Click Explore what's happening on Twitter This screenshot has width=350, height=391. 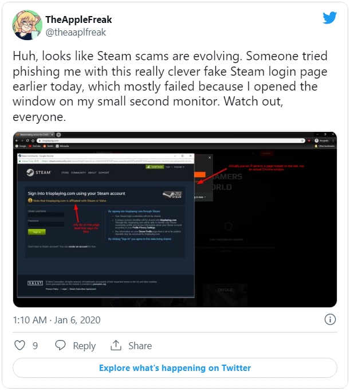tap(175, 368)
